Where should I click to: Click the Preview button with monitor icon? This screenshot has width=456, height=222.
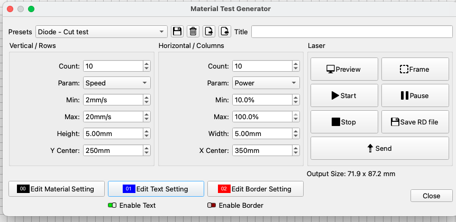point(344,69)
